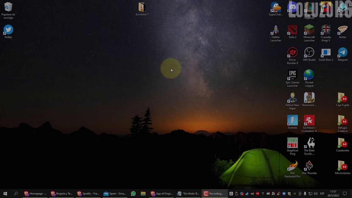The height and width of the screenshot is (198, 352).
Task: Select The Elder Scrolls desktop shortcut
Action: [x=309, y=147]
